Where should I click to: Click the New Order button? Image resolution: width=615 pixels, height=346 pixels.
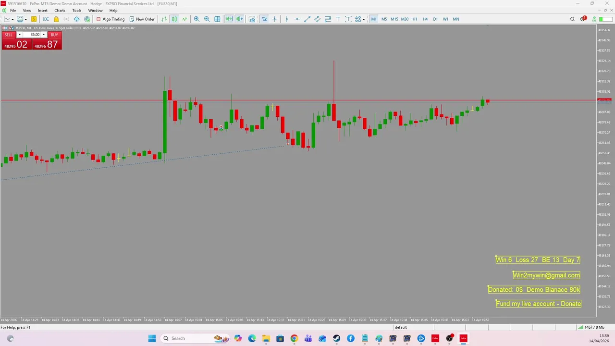click(142, 19)
